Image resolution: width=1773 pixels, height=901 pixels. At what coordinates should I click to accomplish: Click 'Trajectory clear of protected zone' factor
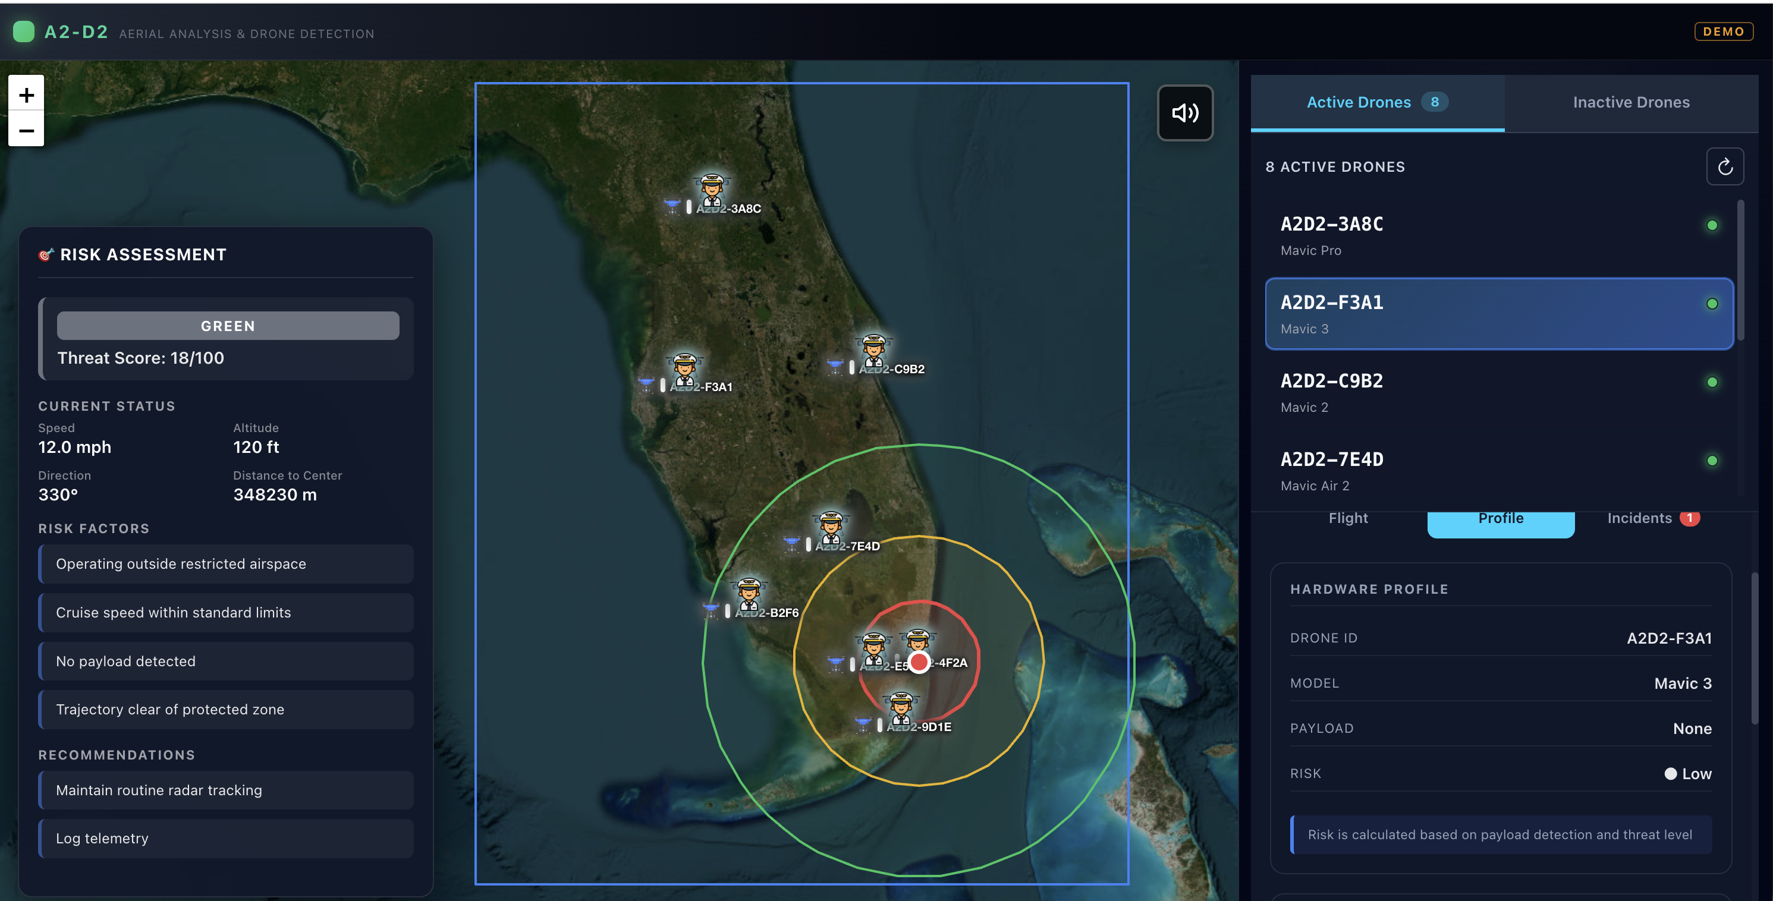click(x=226, y=710)
